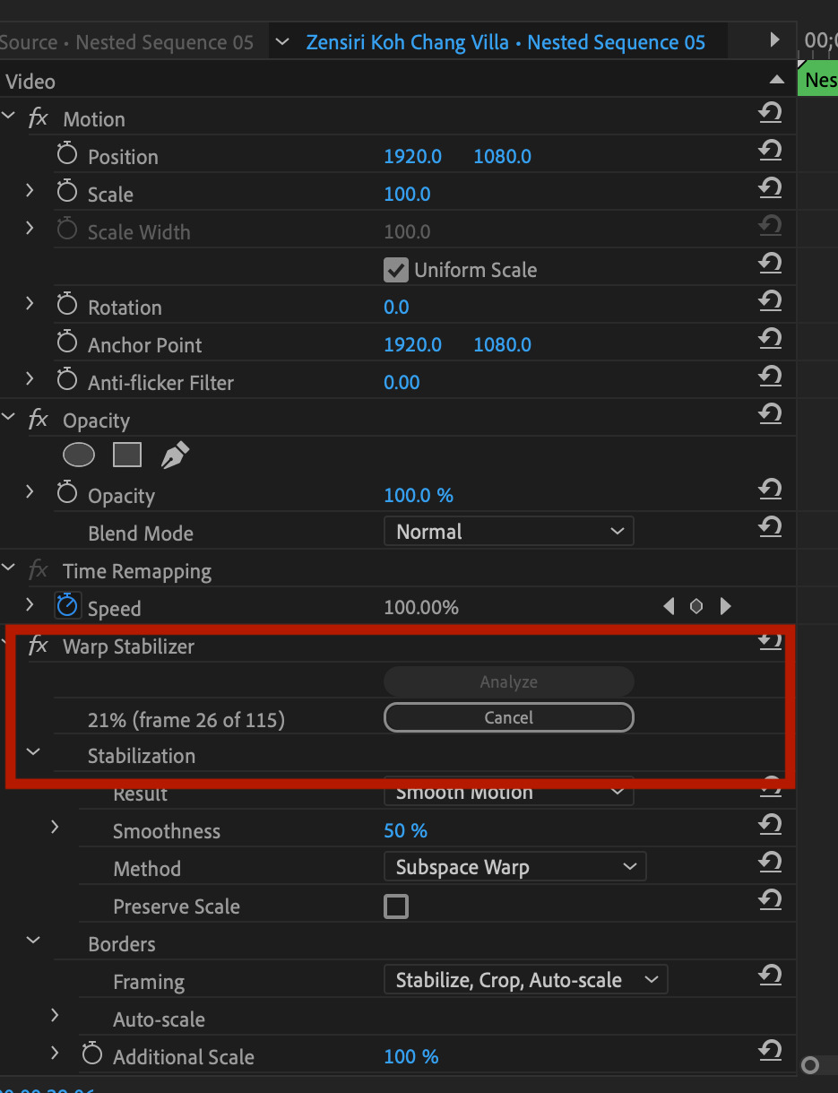Enable Preserve Scale in Warp Stabilizer
The width and height of the screenshot is (838, 1093).
pos(396,906)
